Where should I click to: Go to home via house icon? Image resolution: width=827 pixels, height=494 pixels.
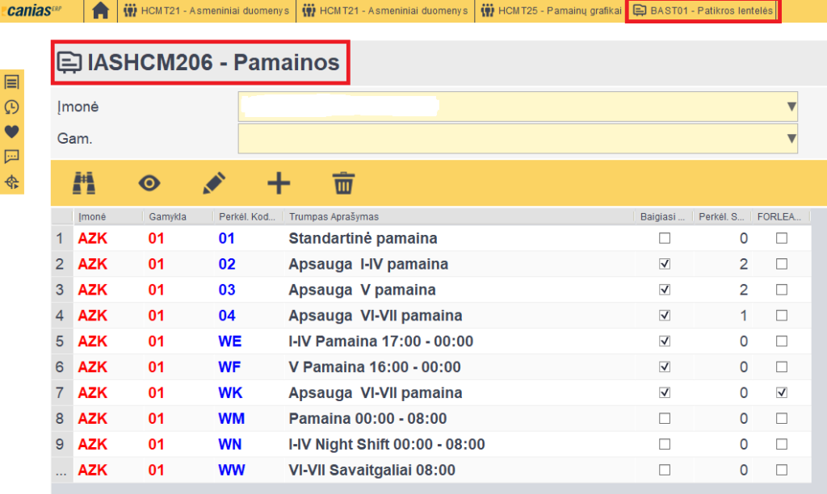[x=100, y=11]
